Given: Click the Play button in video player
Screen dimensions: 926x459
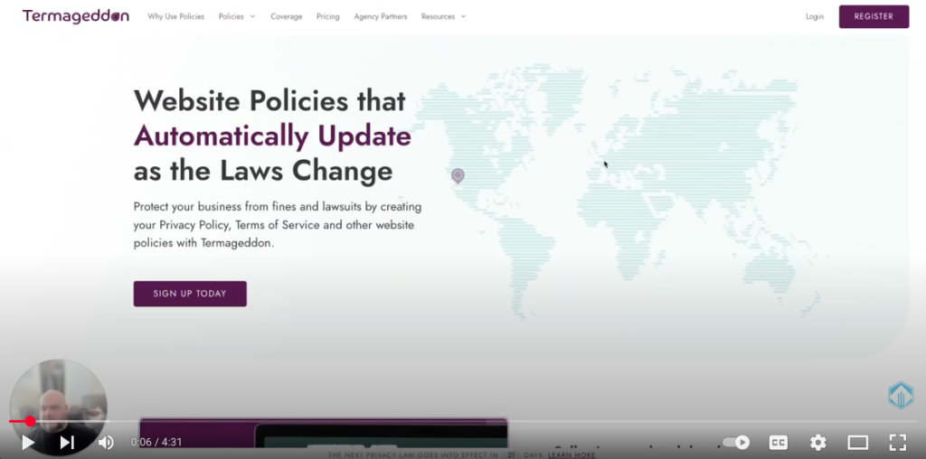Looking at the screenshot, I should (x=28, y=443).
